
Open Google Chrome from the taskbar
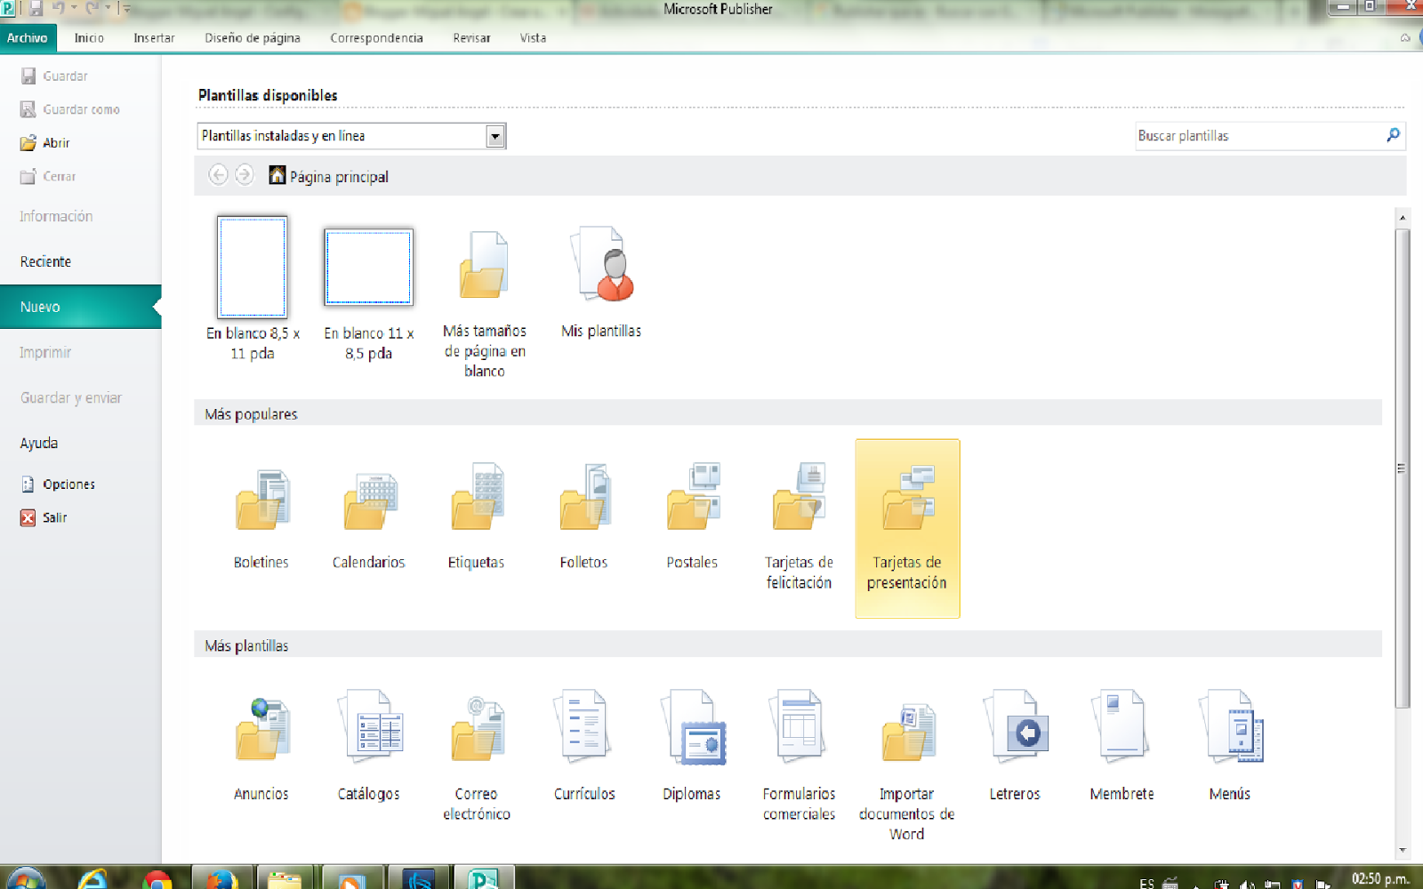(157, 880)
